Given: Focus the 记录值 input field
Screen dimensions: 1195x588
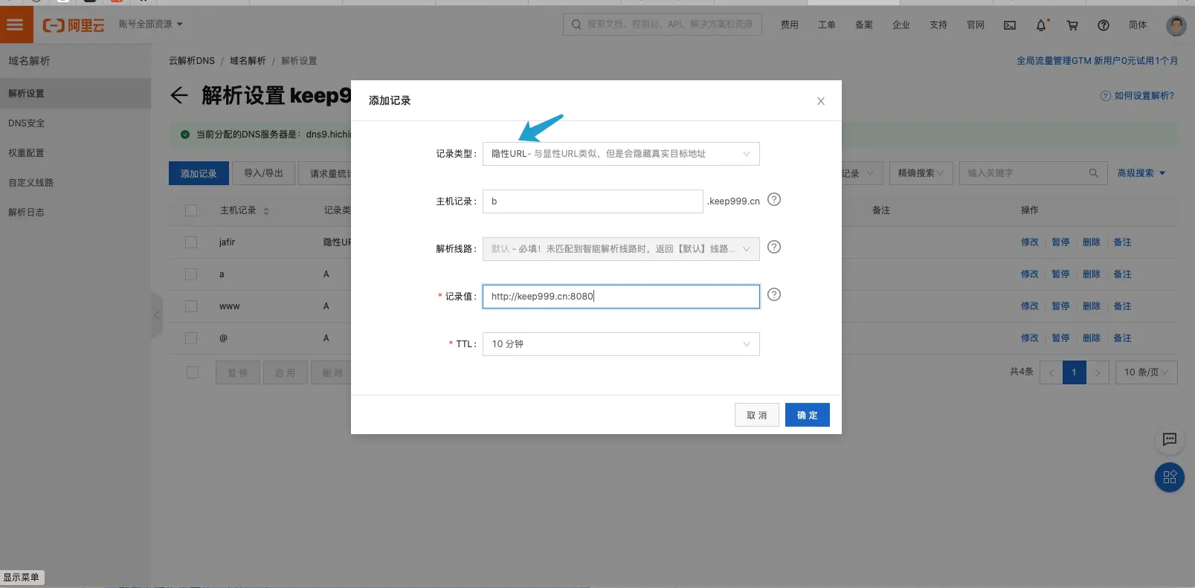Looking at the screenshot, I should tap(621, 297).
